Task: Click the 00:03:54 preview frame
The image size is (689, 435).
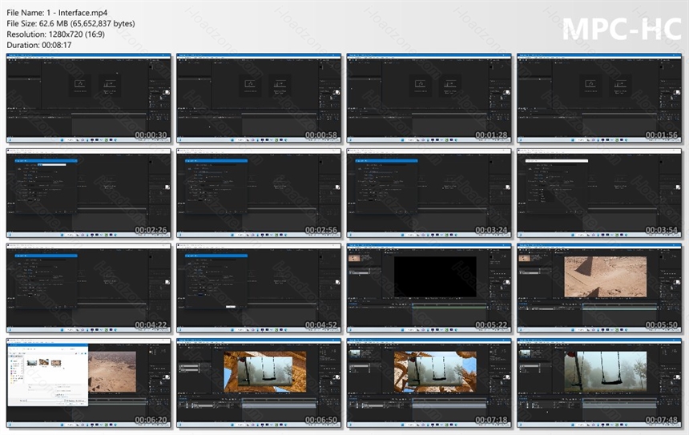Action: [599, 193]
